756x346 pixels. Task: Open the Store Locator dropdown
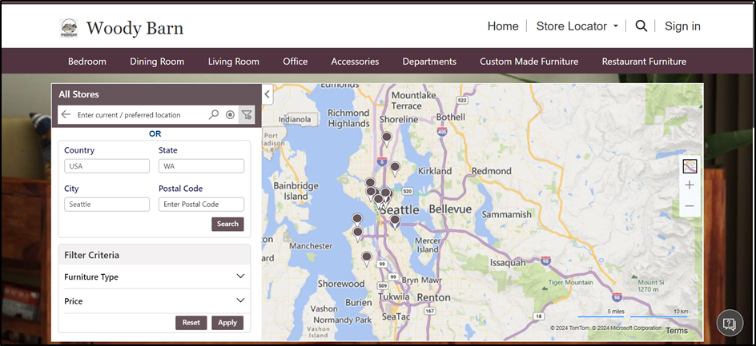pyautogui.click(x=577, y=26)
